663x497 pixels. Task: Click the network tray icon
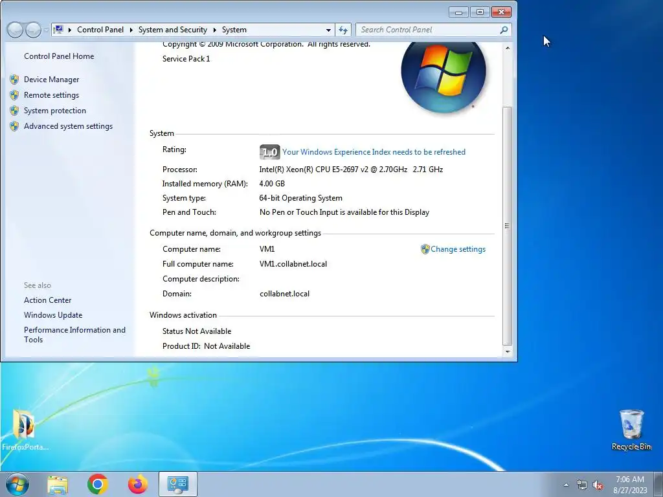click(582, 485)
